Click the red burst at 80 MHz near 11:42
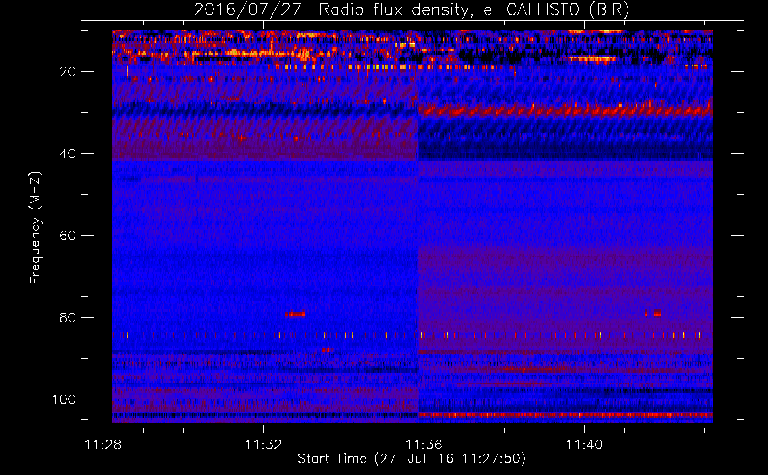 657,313
